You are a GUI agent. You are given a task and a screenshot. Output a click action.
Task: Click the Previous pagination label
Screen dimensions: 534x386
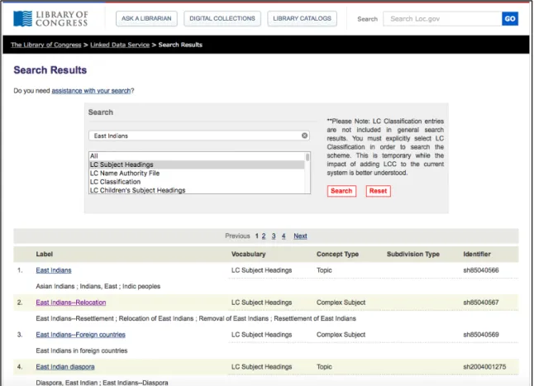237,236
